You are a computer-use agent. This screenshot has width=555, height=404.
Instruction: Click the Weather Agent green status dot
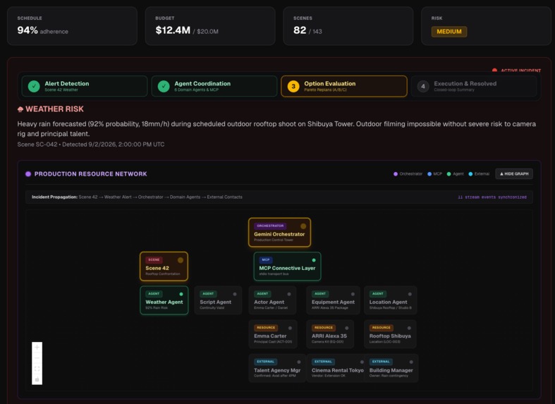(x=181, y=294)
